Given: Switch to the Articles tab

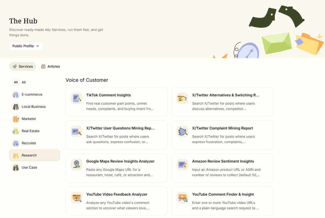Looking at the screenshot, I should 50,67.
